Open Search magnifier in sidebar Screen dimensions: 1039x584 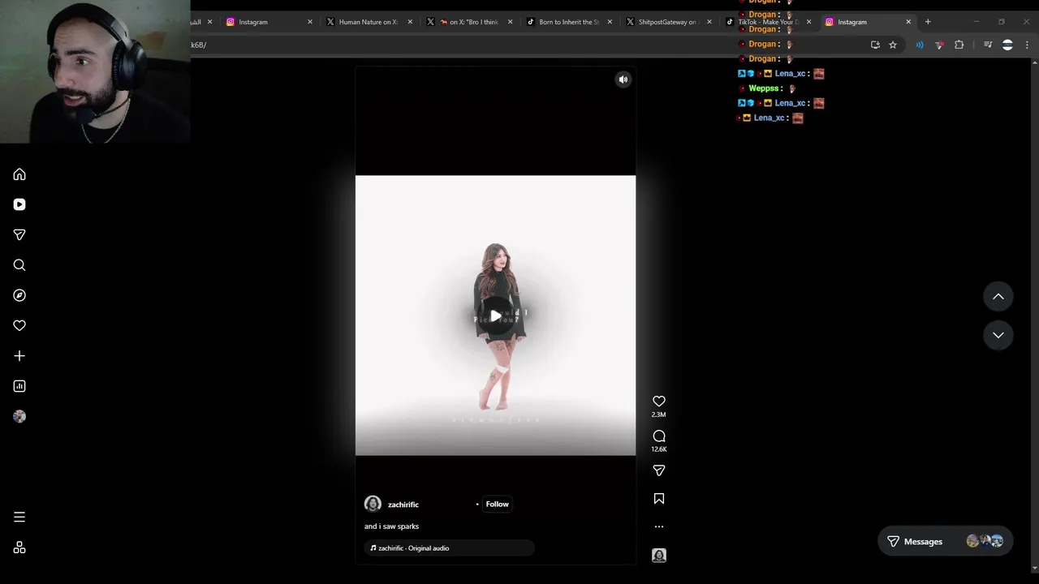click(x=19, y=265)
